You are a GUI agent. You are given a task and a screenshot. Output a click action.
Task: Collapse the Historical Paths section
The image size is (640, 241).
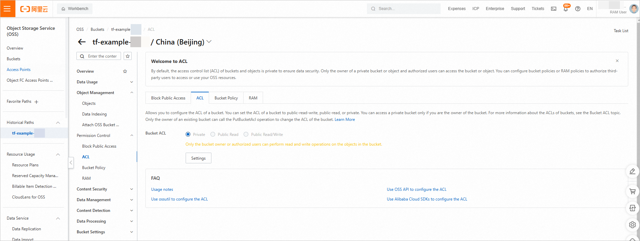tap(58, 123)
